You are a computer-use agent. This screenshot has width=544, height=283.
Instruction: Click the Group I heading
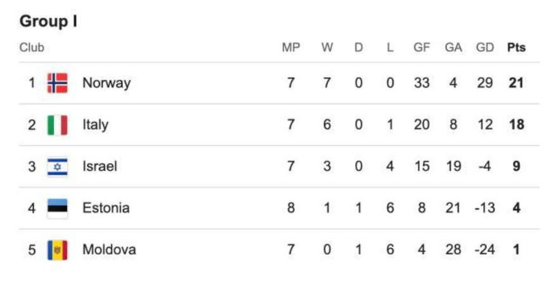click(48, 22)
